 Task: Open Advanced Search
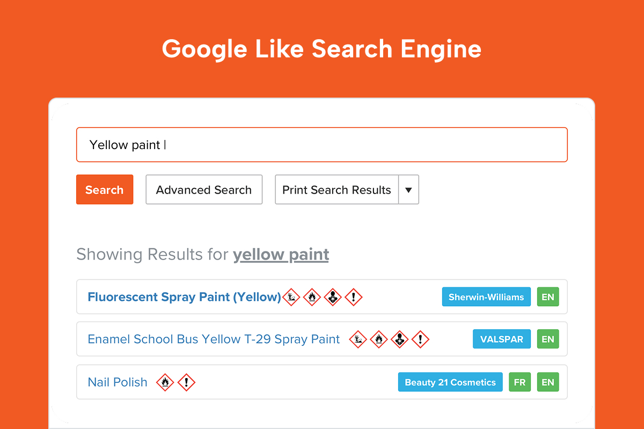pos(204,190)
